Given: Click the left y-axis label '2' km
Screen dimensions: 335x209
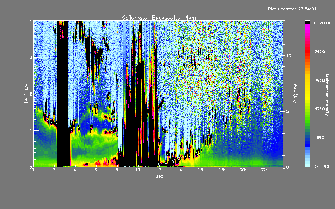Looking at the screenshot, I should point(31,94).
